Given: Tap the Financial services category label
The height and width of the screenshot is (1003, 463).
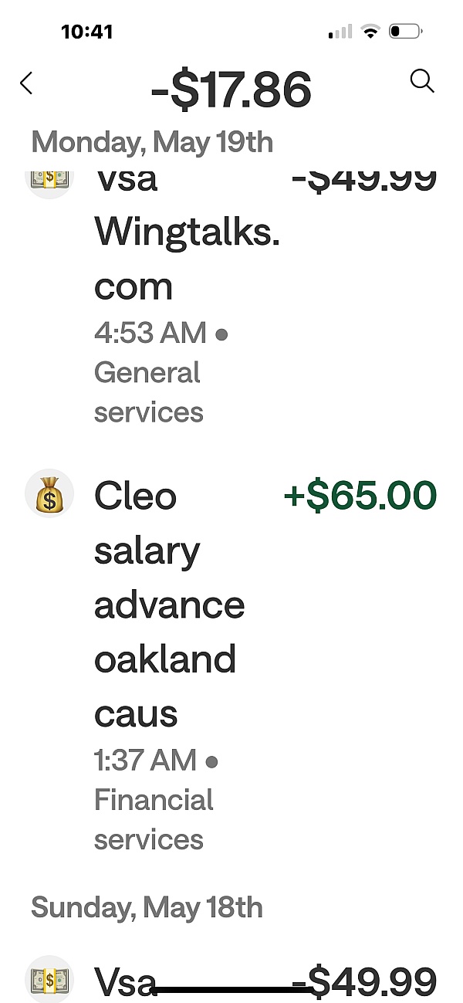Looking at the screenshot, I should (154, 819).
